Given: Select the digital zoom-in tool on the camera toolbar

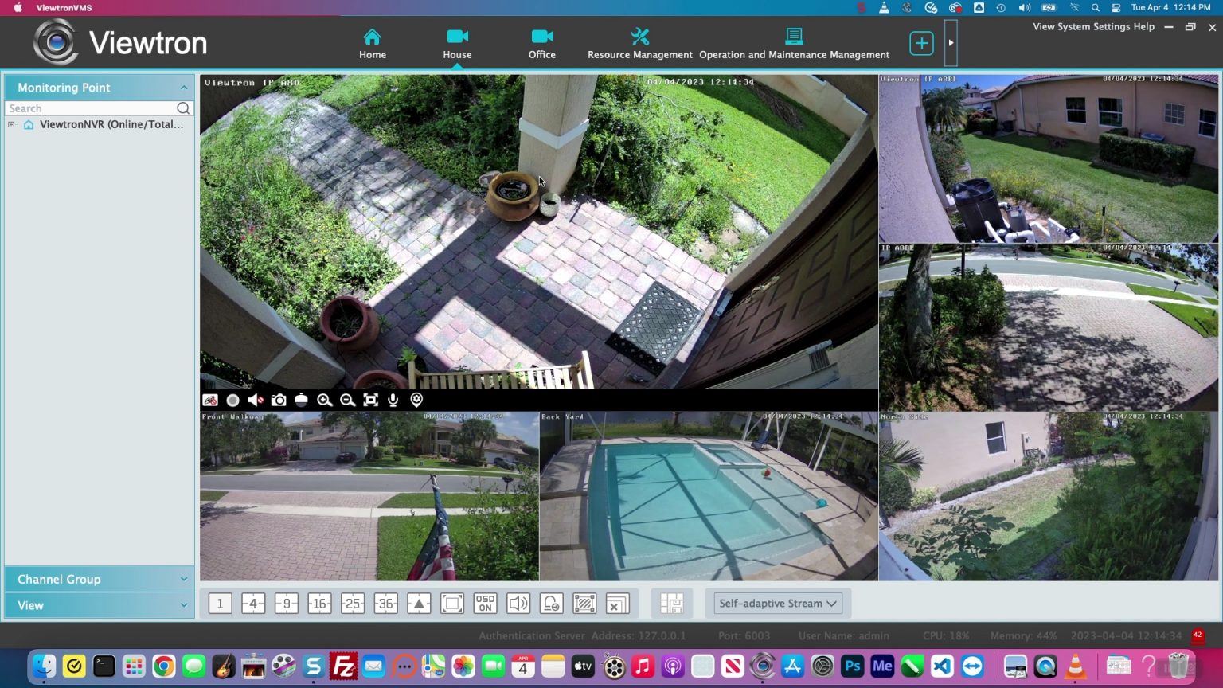Looking at the screenshot, I should (x=324, y=400).
